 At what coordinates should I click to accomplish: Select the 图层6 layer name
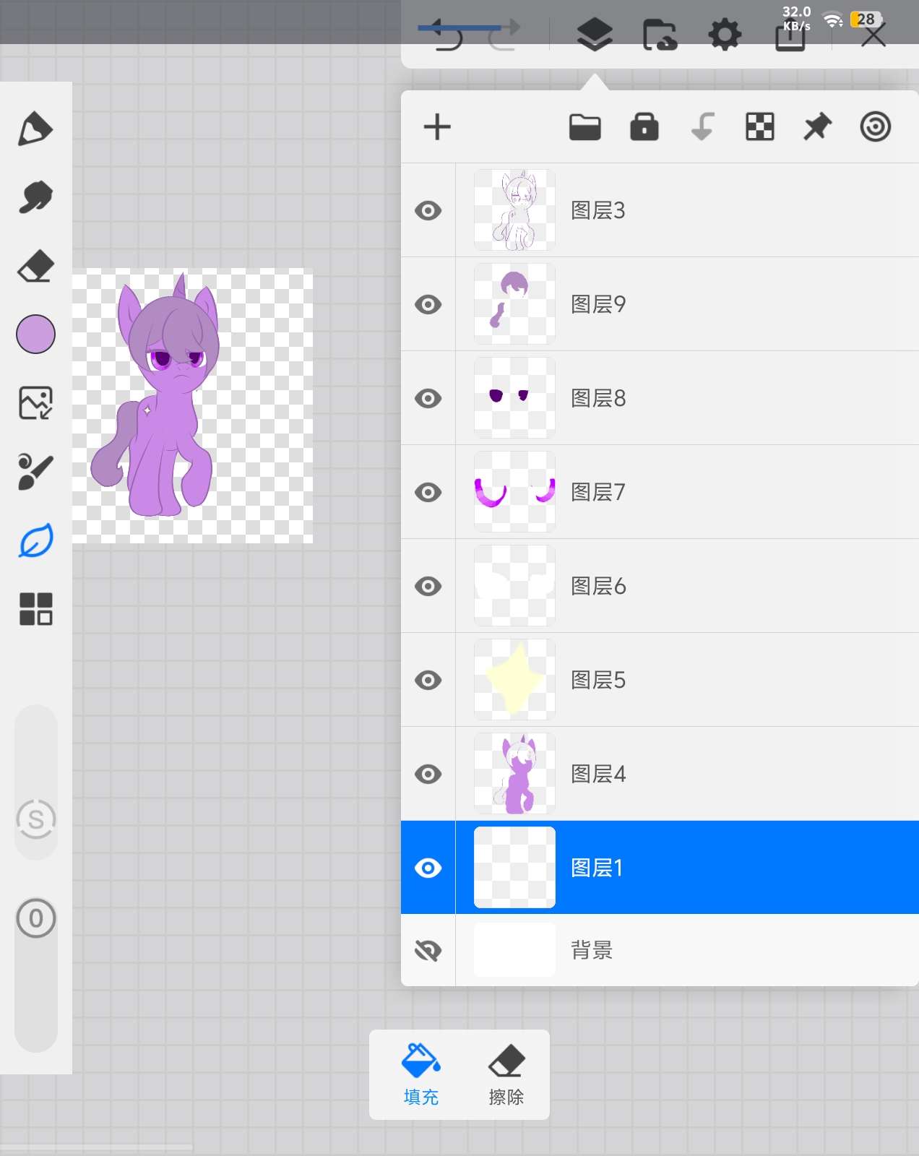click(x=598, y=586)
